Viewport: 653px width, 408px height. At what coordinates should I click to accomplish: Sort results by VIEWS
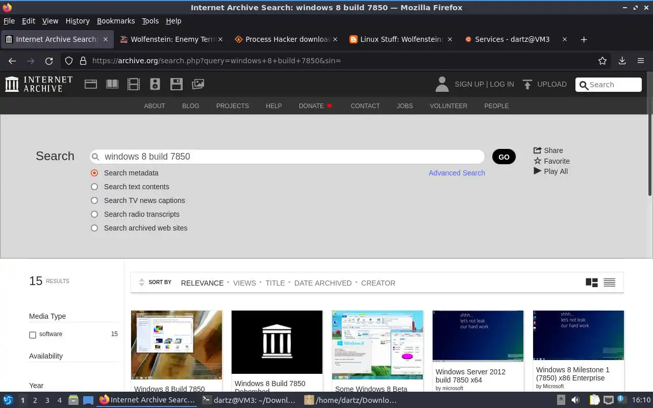[244, 283]
